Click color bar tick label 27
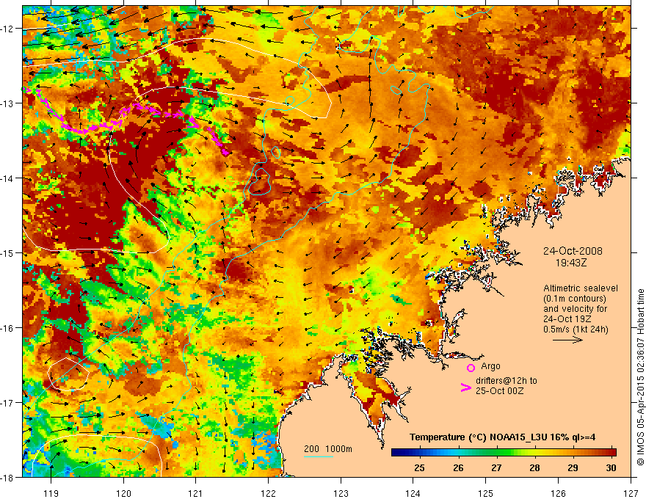This screenshot has height=499, width=646. pos(496,467)
